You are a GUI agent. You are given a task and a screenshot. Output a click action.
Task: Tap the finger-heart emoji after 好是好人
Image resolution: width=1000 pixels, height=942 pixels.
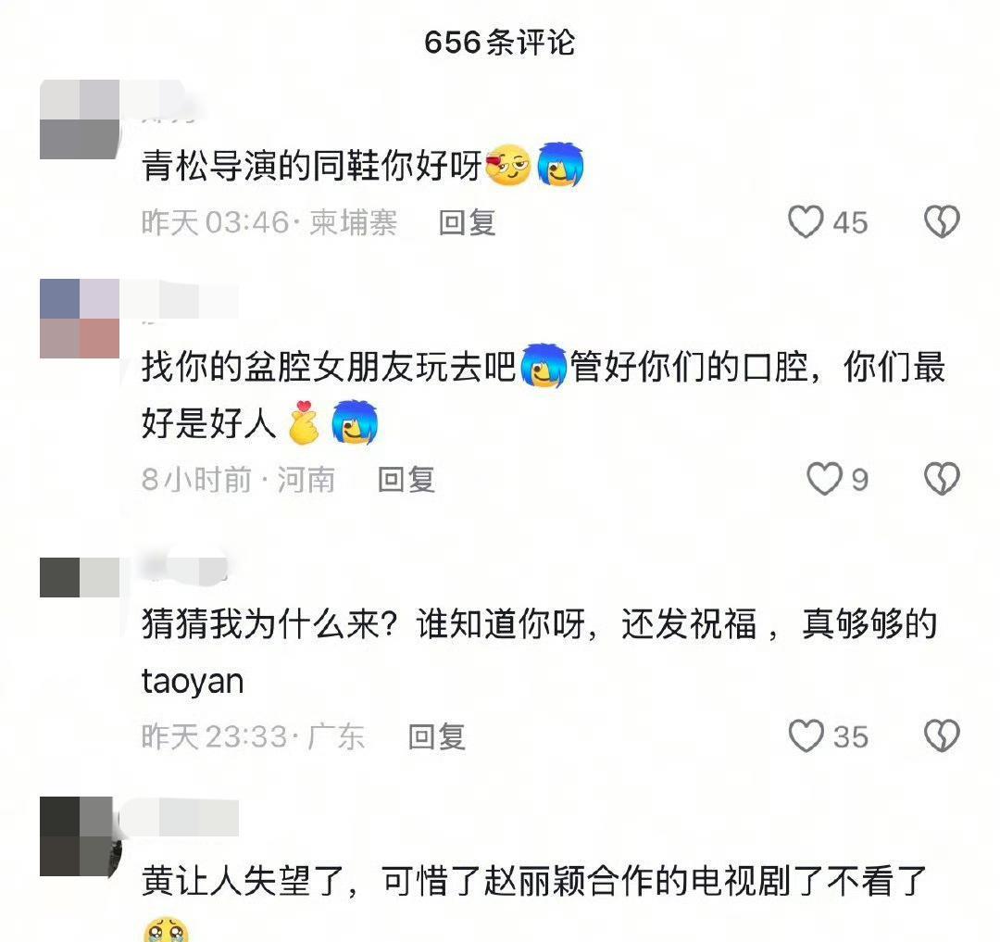303,423
